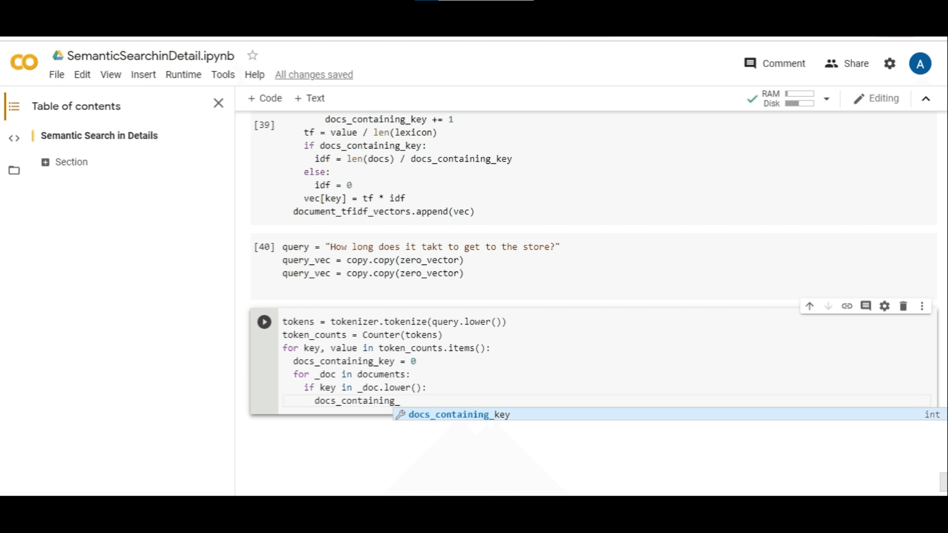
Task: Open more cell actions overflow menu
Action: (922, 306)
